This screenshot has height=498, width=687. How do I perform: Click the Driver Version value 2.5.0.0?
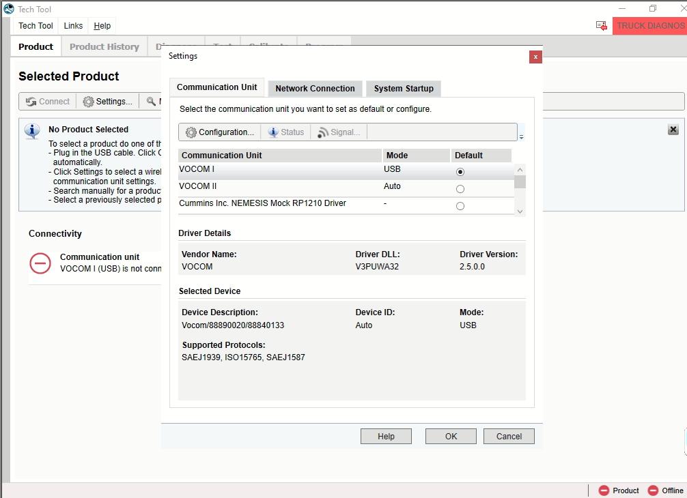pyautogui.click(x=472, y=267)
